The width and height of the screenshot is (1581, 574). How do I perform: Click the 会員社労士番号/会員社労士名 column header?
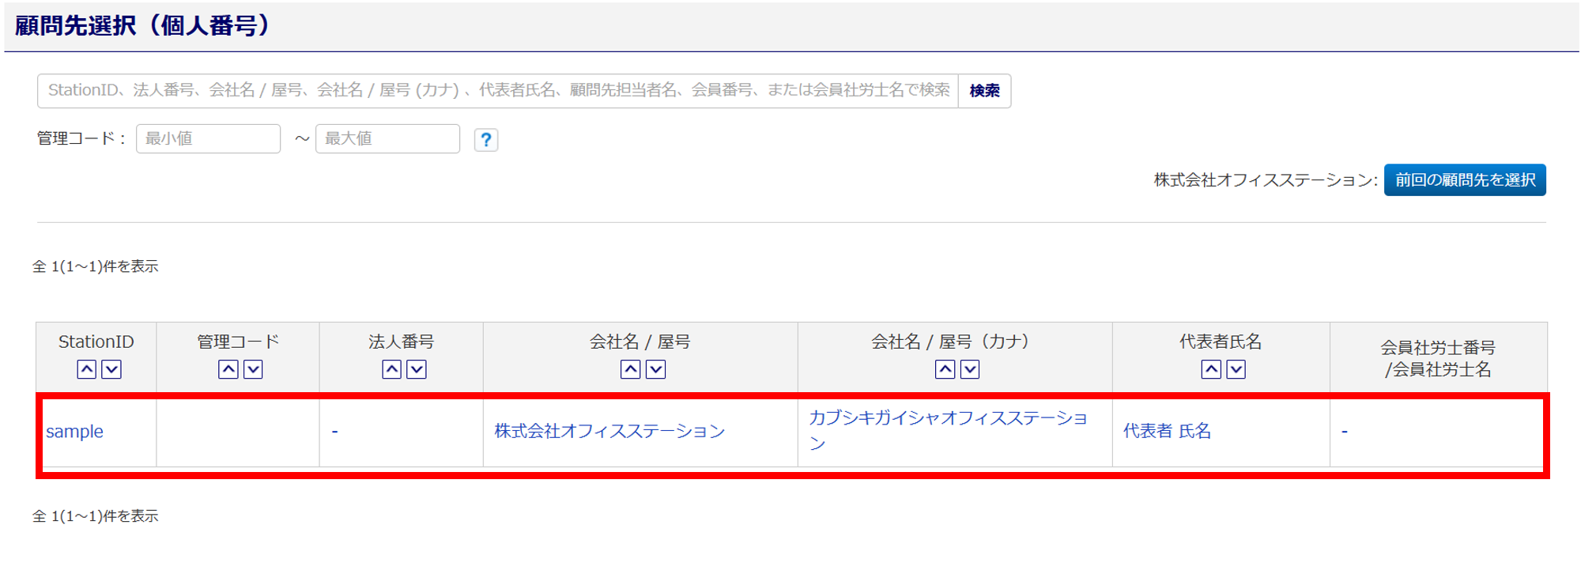click(x=1438, y=358)
